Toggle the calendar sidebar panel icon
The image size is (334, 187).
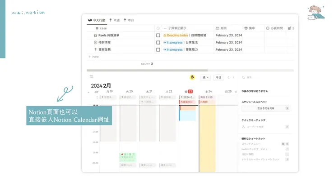coord(91,76)
